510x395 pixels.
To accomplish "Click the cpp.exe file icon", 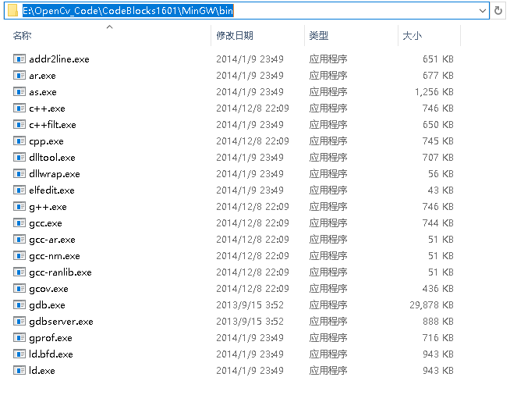I will click(19, 141).
